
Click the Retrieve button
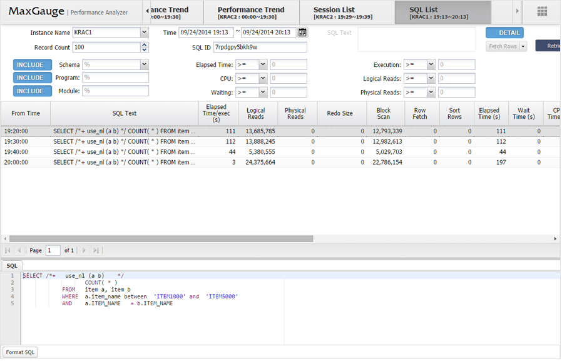point(548,46)
